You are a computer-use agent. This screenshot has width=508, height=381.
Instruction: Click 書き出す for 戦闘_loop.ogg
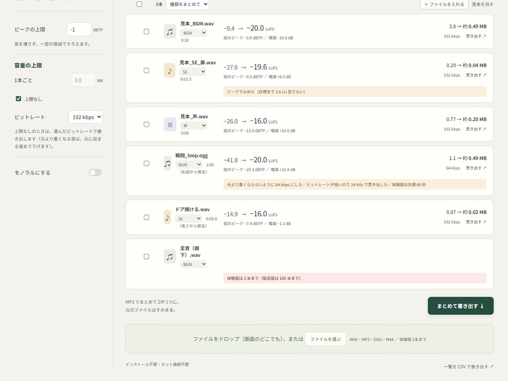(476, 168)
